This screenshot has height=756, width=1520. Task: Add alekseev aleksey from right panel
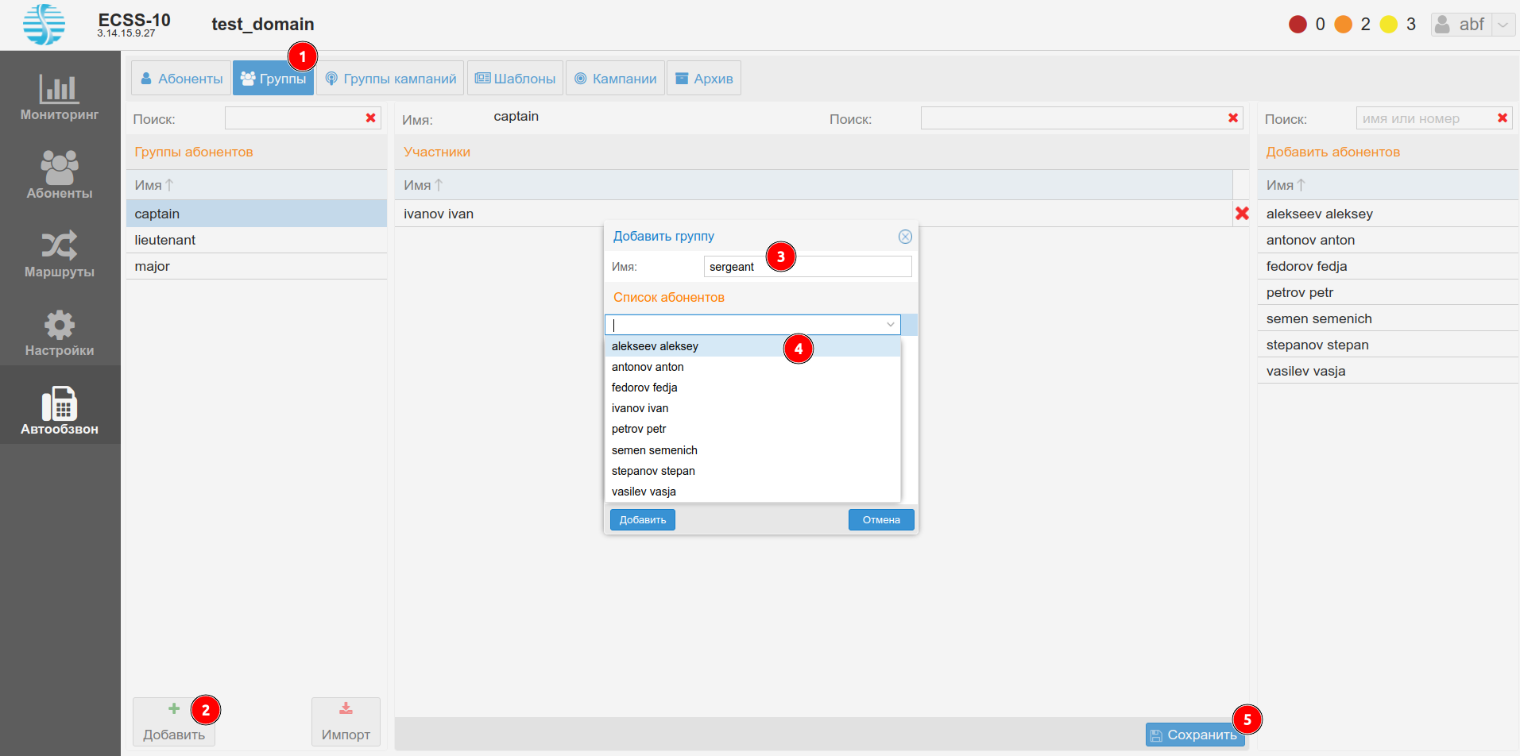(x=1388, y=214)
